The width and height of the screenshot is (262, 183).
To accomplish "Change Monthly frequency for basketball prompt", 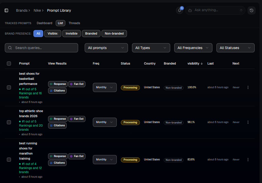I will [x=105, y=87].
